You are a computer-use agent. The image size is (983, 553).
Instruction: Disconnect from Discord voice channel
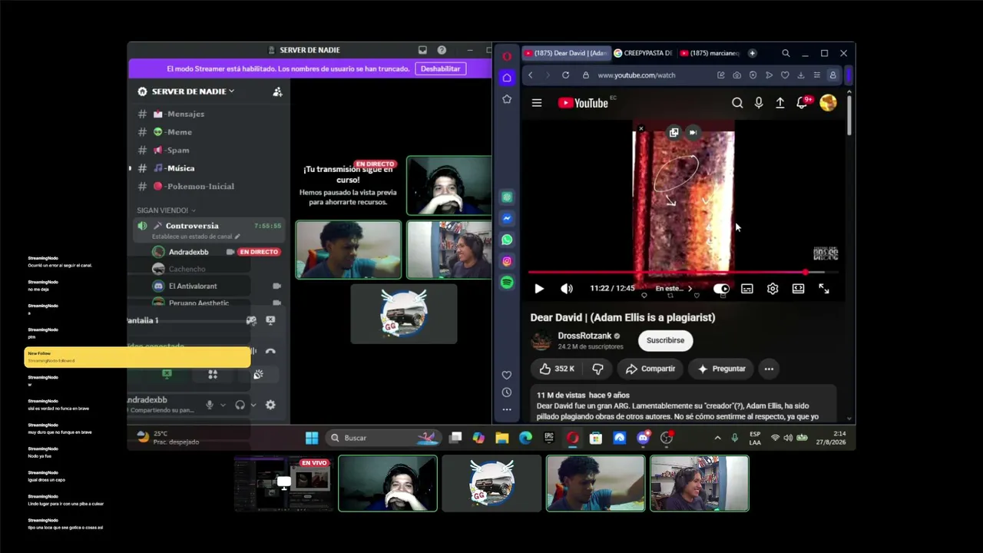point(270,351)
